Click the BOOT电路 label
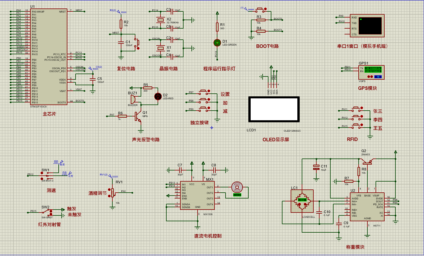This screenshot has height=256, width=424. [x=268, y=46]
